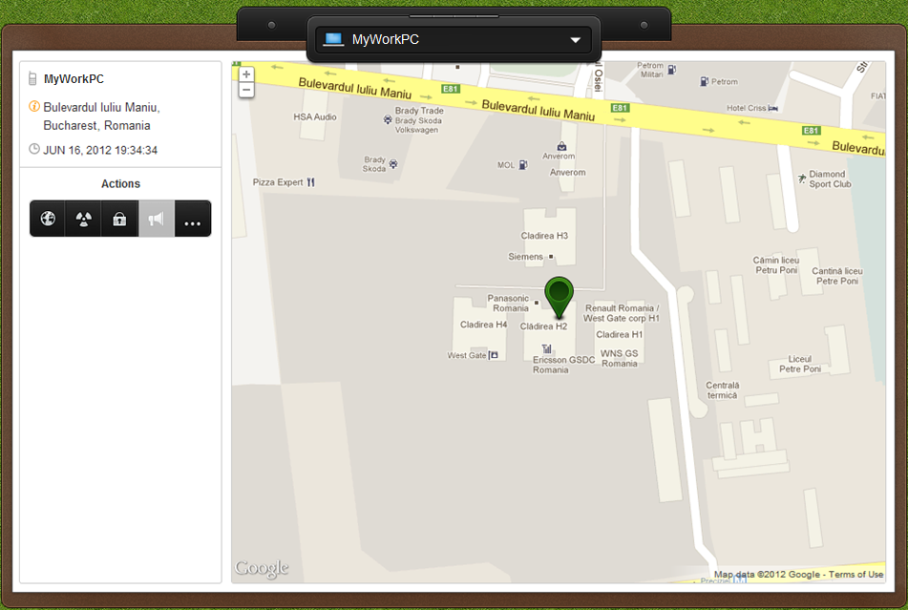
Task: Open the Terms of Use link
Action: 855,575
